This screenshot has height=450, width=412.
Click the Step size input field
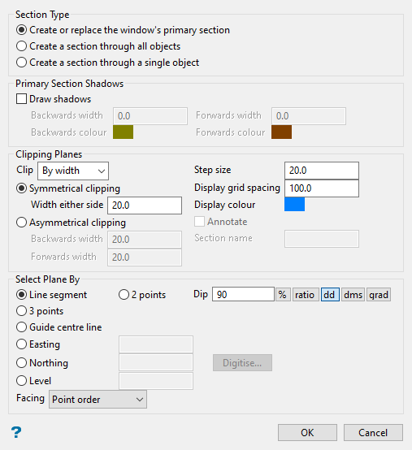tap(322, 171)
